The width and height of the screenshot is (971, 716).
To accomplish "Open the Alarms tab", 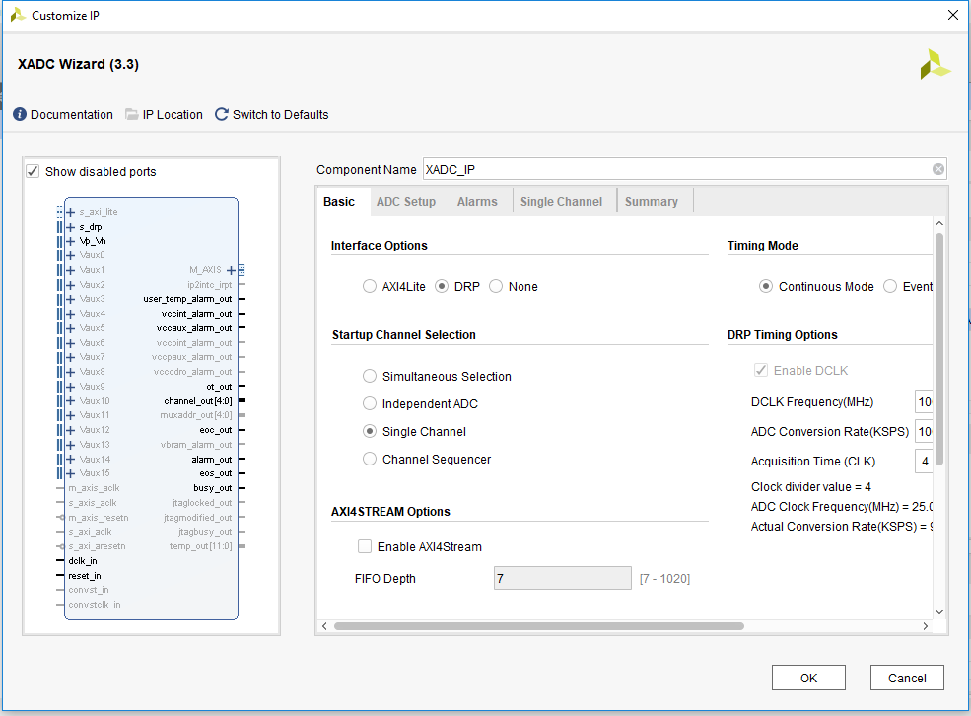I will 477,202.
